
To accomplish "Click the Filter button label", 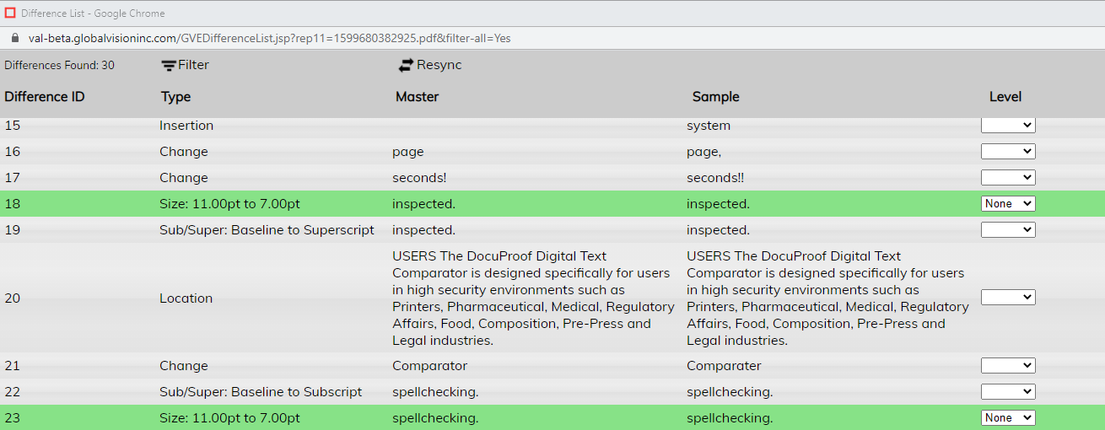I will pyautogui.click(x=193, y=65).
